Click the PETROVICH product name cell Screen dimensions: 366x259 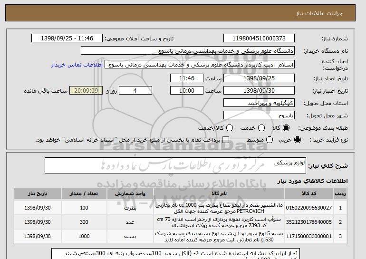(219, 208)
